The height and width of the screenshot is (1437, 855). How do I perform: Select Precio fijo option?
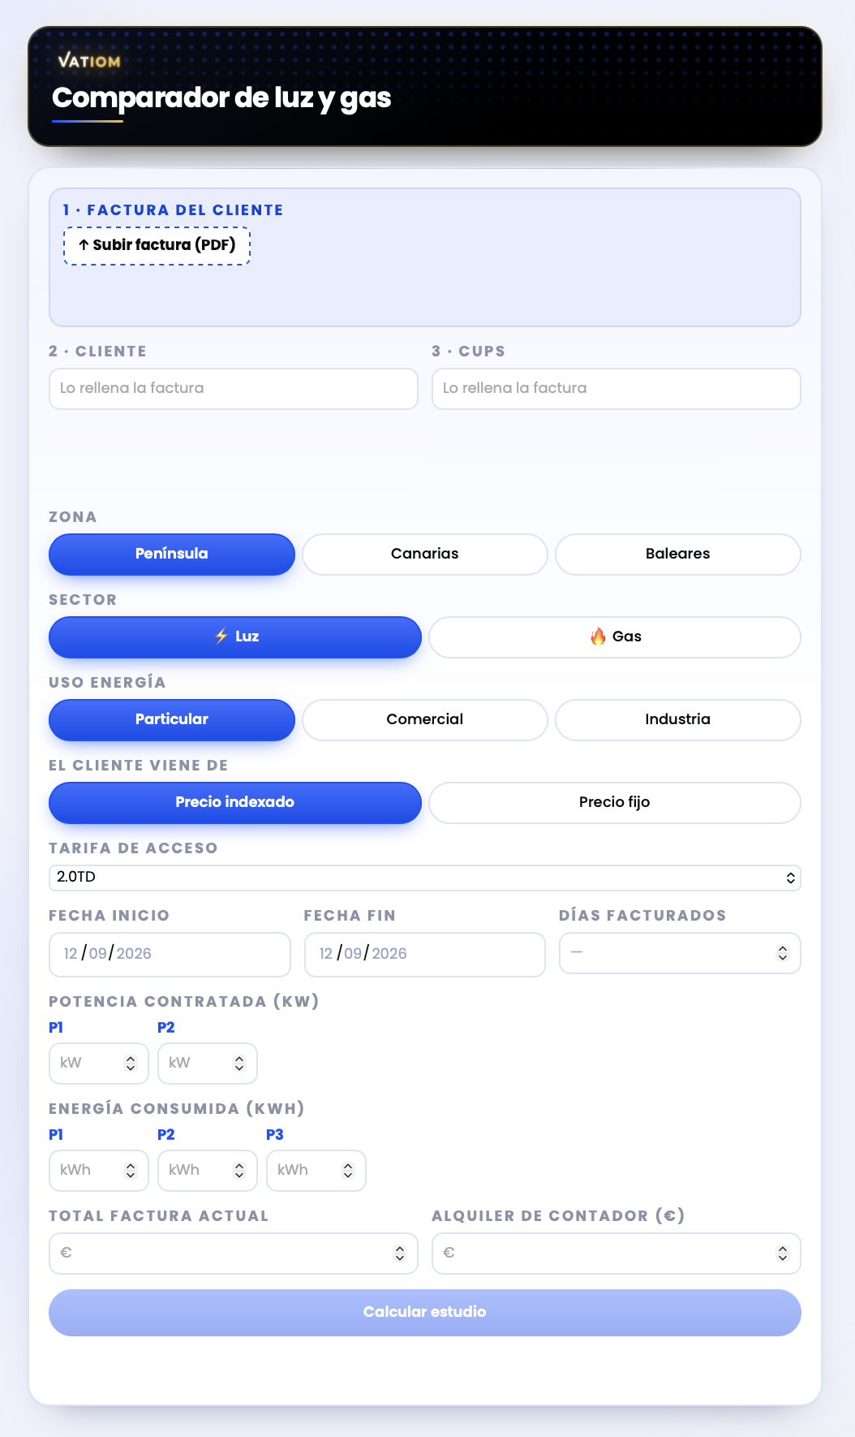tap(615, 803)
